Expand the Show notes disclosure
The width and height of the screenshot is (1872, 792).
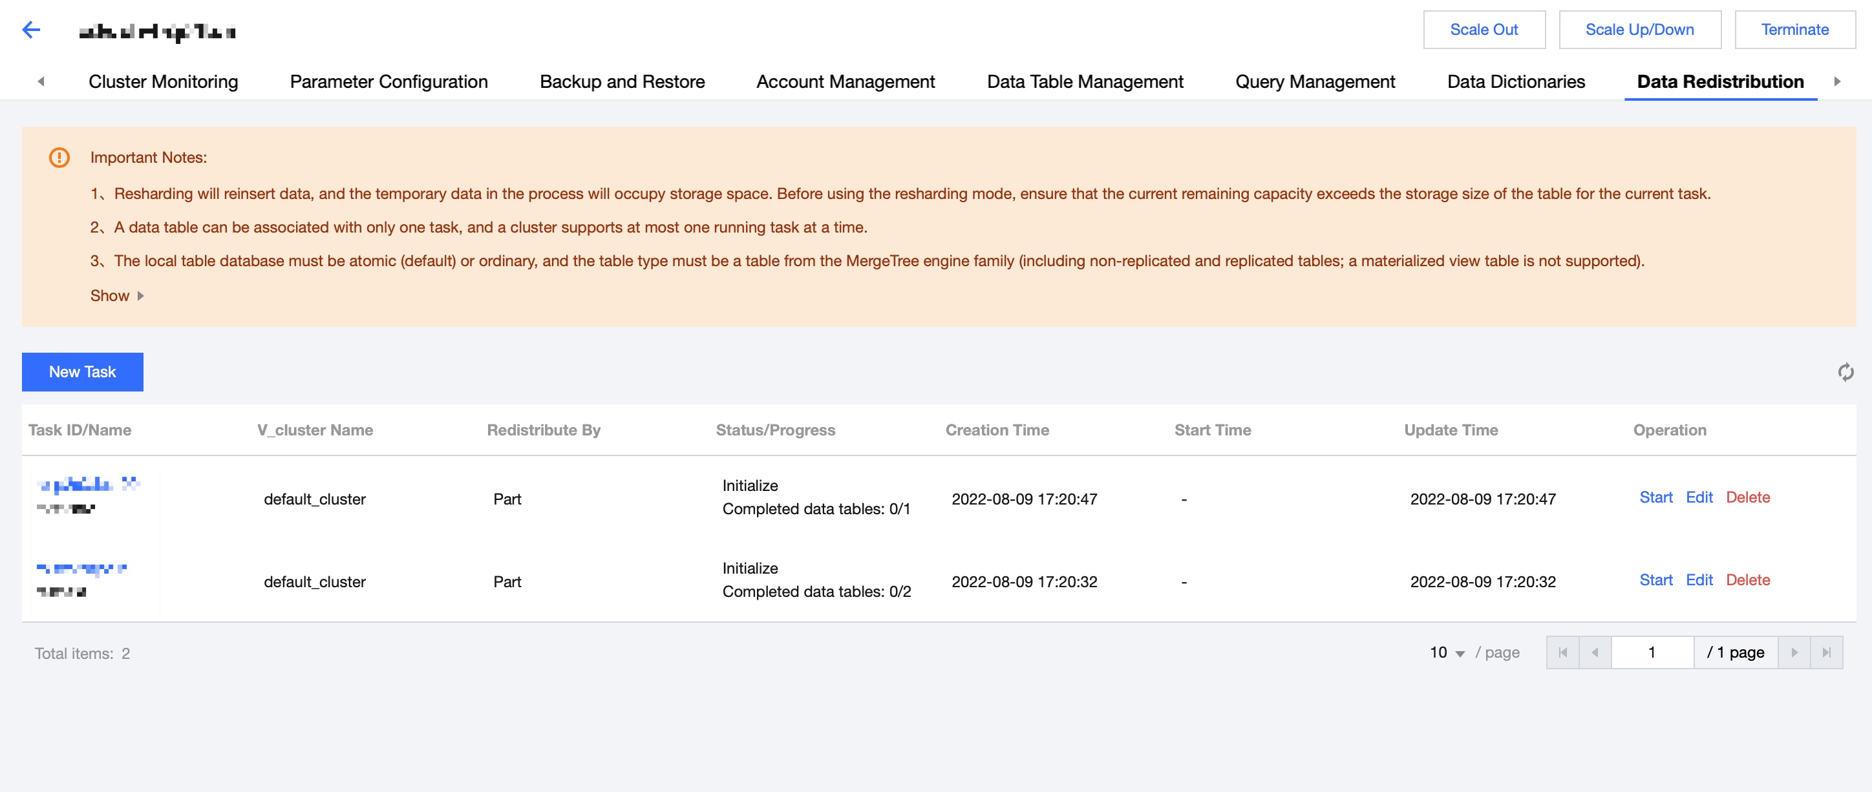(117, 295)
